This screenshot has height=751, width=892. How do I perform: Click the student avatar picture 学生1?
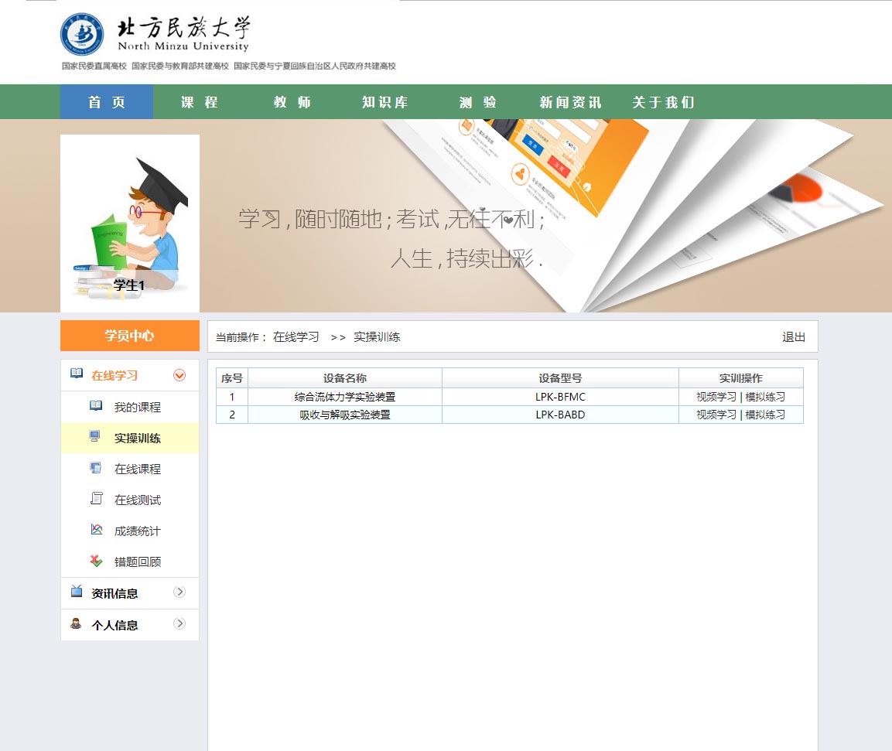click(x=130, y=224)
